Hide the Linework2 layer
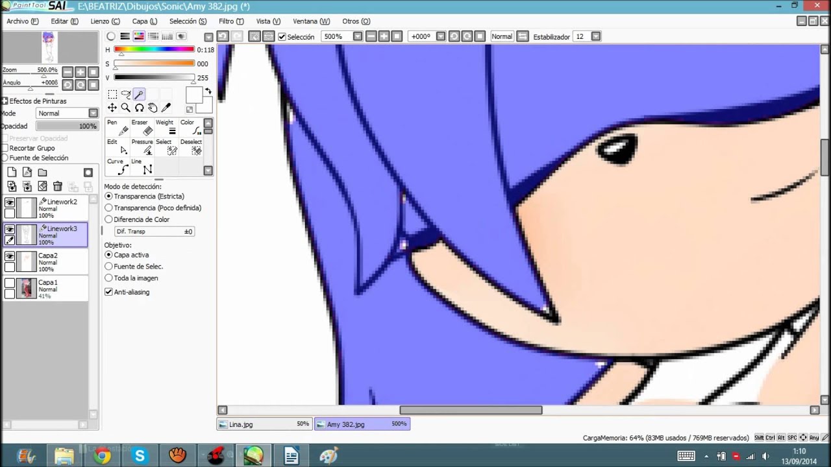831x467 pixels. tap(10, 203)
